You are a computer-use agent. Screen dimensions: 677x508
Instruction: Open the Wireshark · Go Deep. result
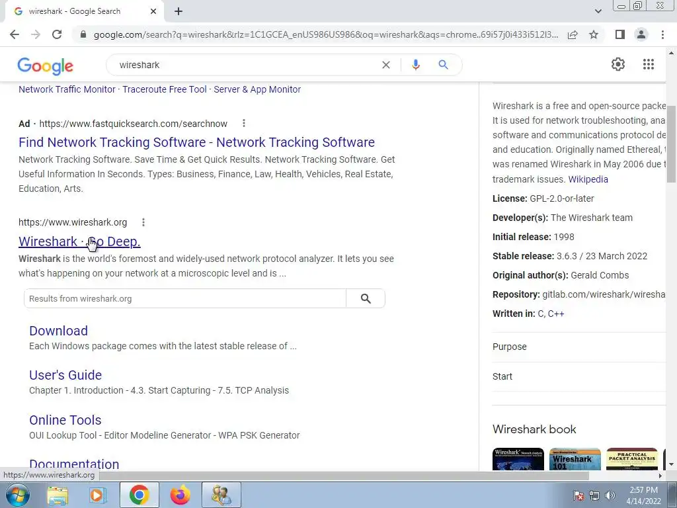(79, 241)
